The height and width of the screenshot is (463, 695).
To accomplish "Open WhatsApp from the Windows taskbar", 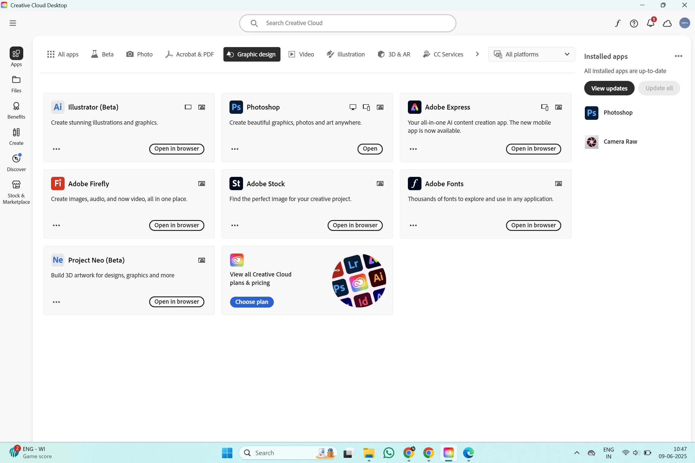I will coord(389,453).
